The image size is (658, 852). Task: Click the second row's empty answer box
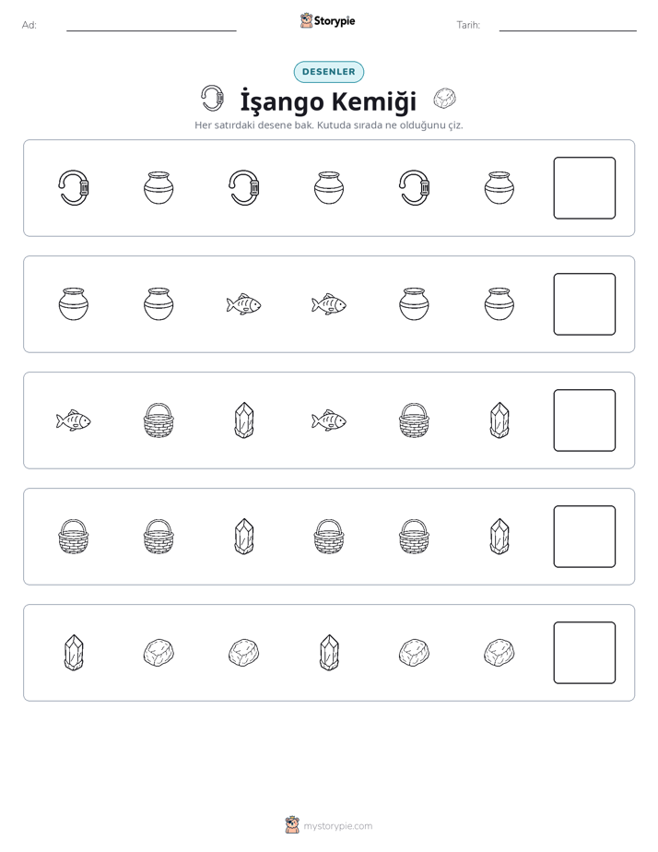[x=584, y=304]
